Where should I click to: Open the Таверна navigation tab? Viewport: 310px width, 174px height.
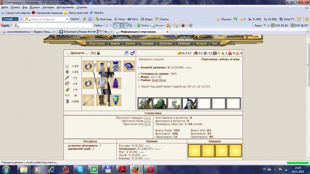pyautogui.click(x=147, y=43)
